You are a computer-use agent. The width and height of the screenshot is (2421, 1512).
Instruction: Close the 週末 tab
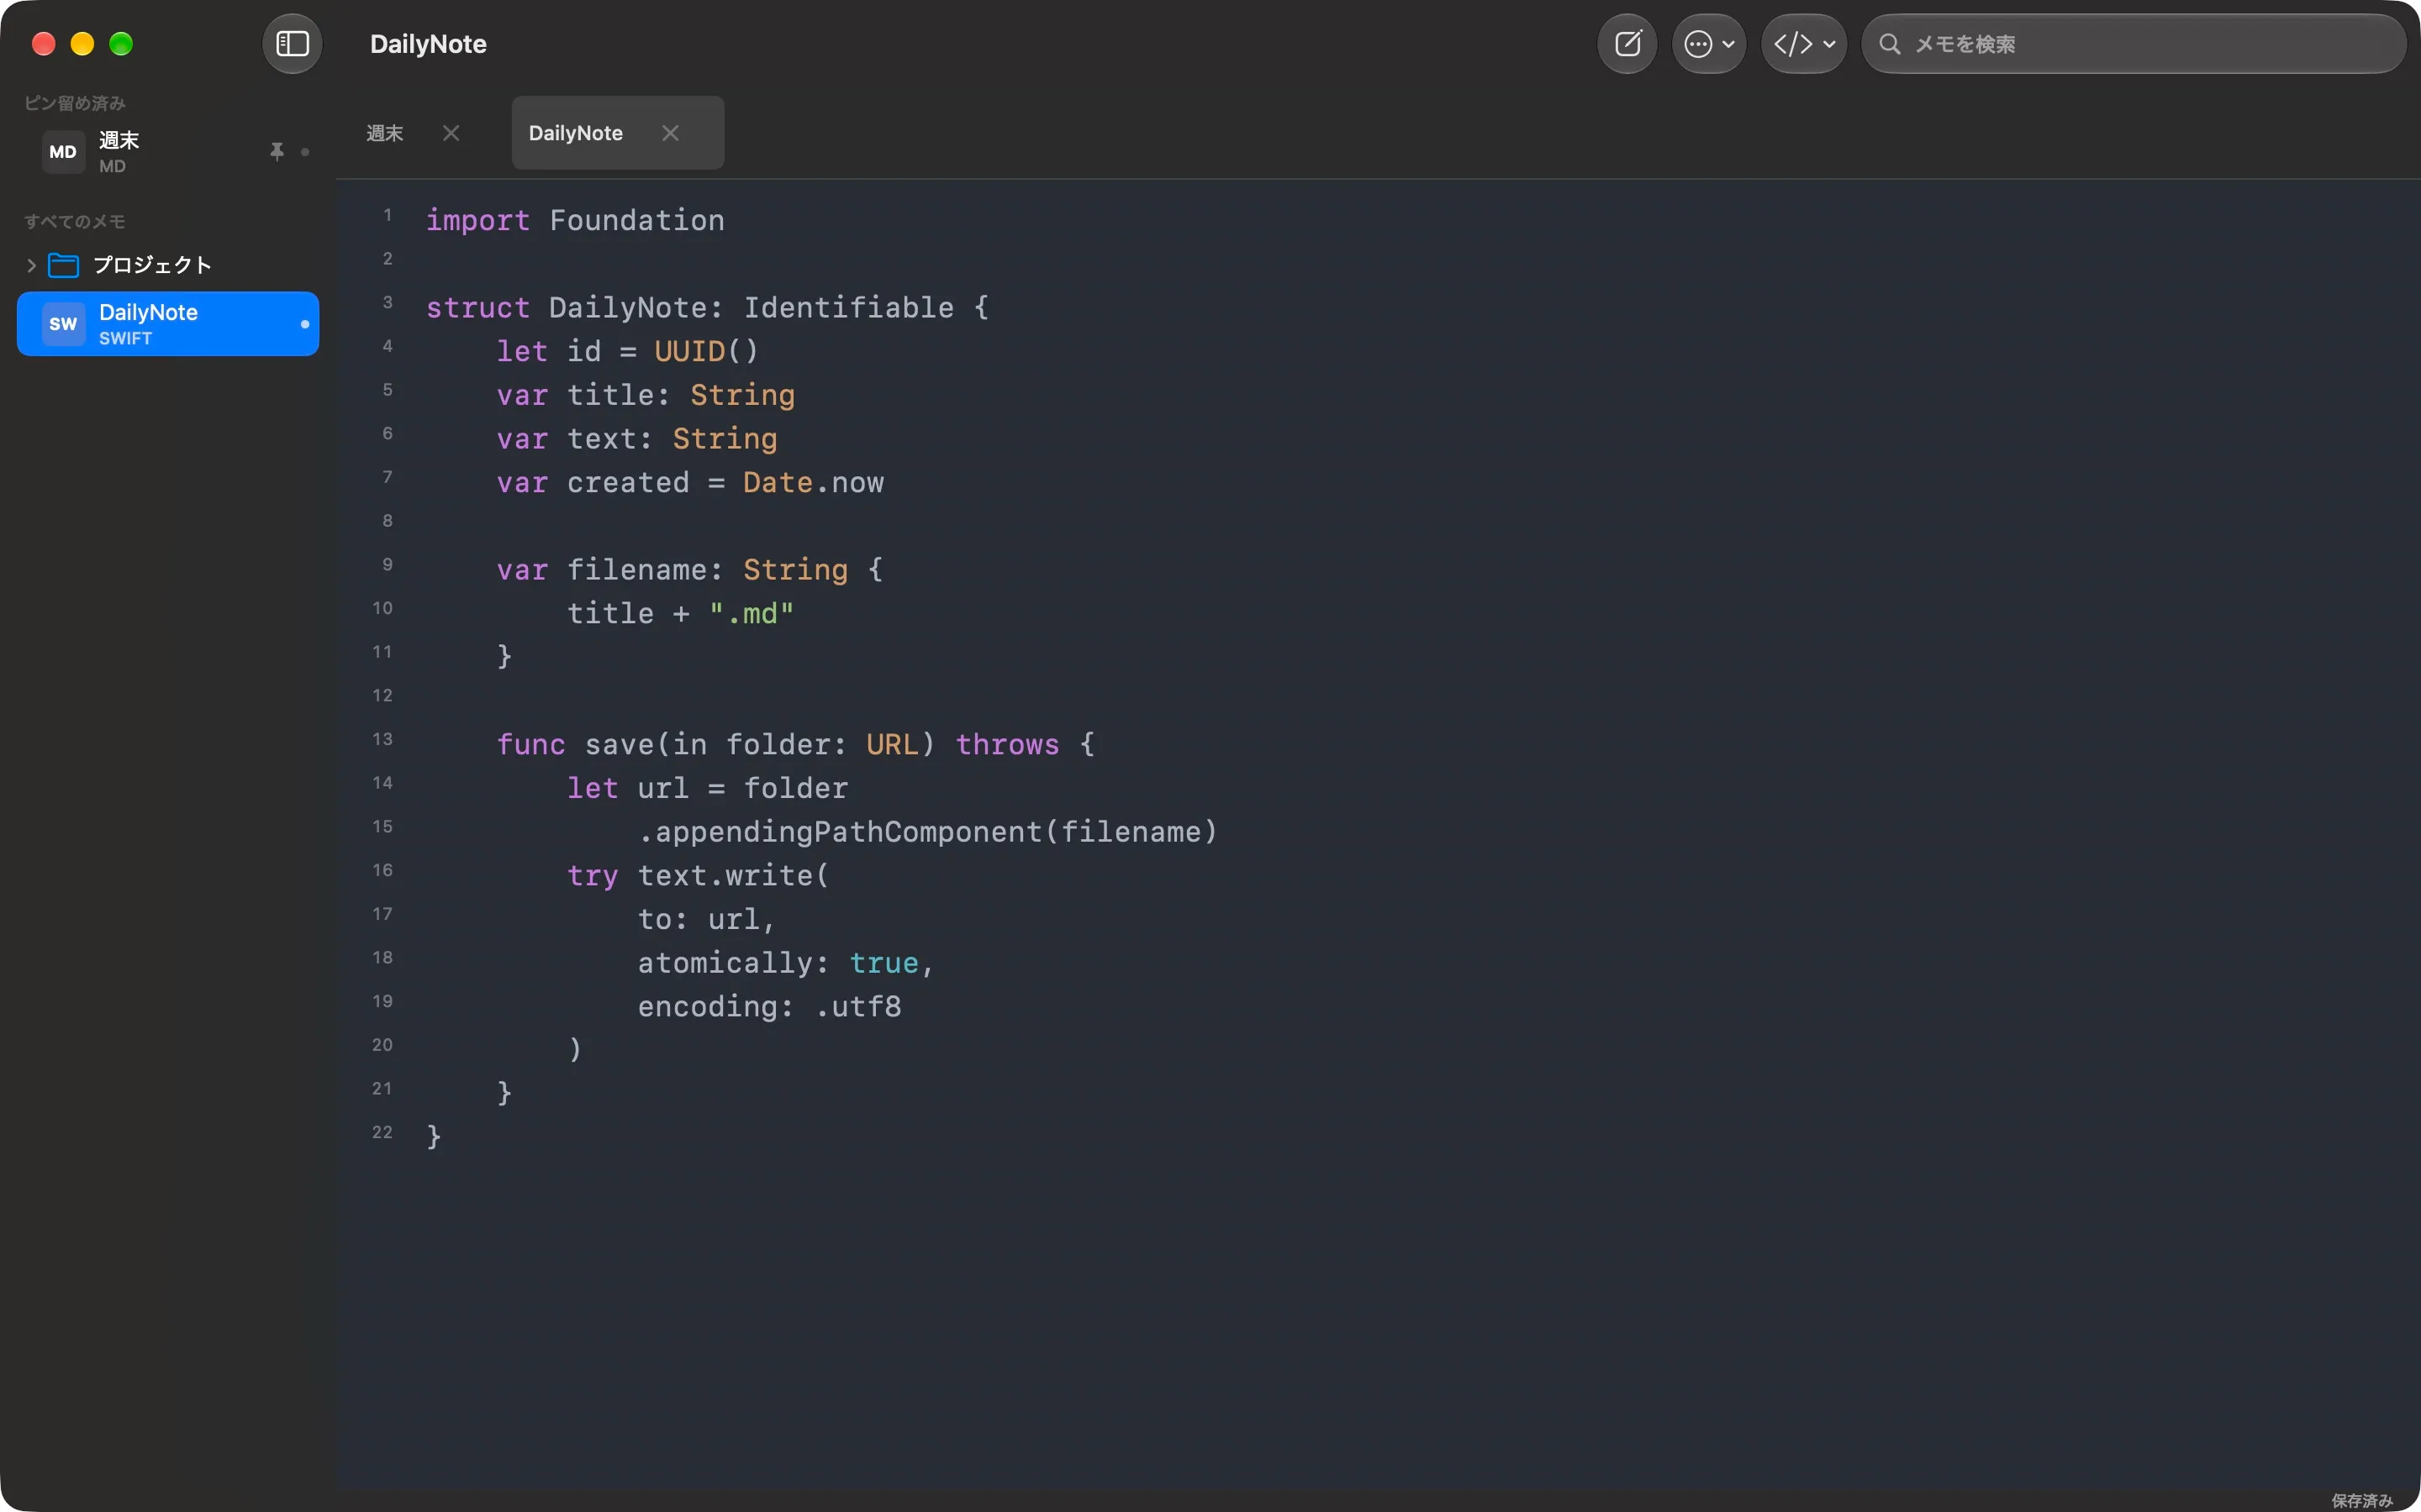click(451, 133)
